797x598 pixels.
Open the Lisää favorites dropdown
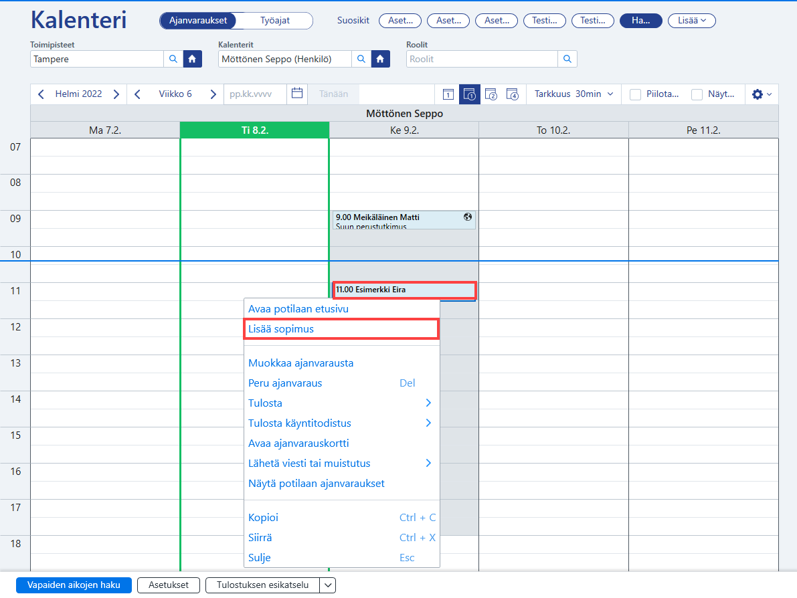coord(691,20)
